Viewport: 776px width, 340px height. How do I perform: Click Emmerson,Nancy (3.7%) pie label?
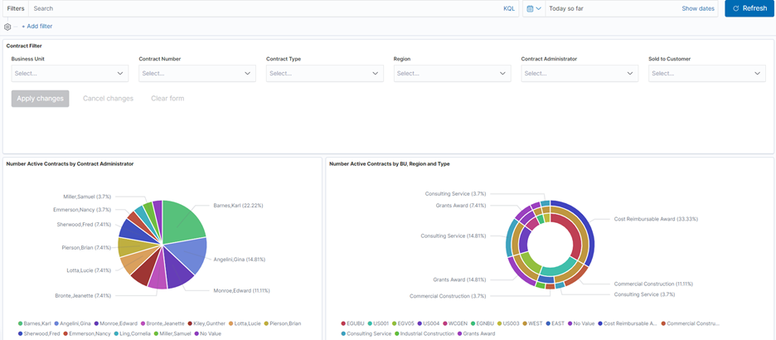pos(82,209)
